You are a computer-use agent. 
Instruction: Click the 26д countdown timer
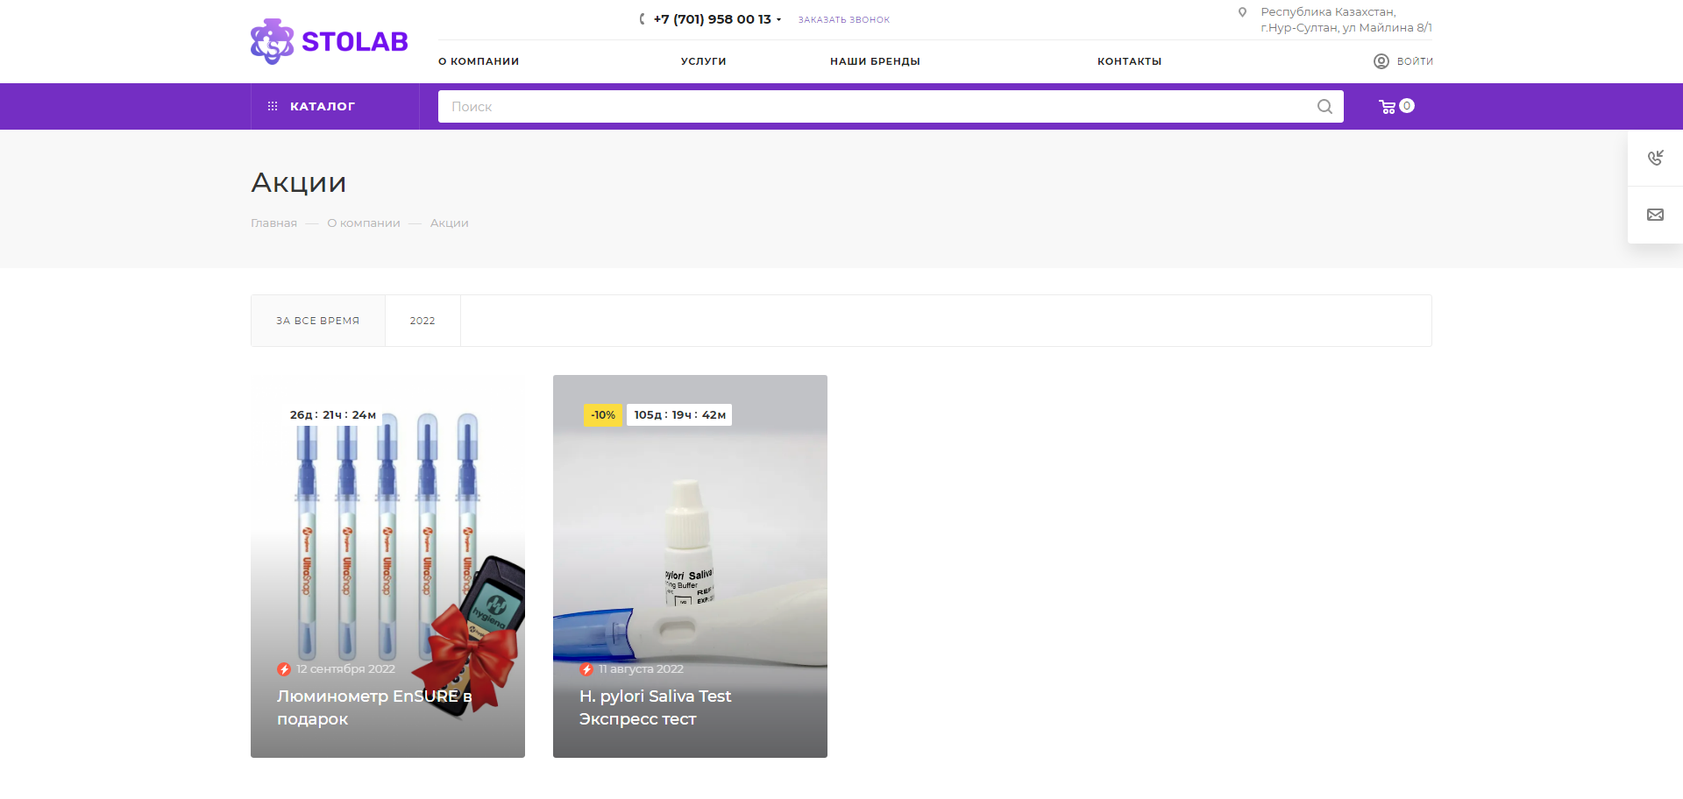(333, 415)
